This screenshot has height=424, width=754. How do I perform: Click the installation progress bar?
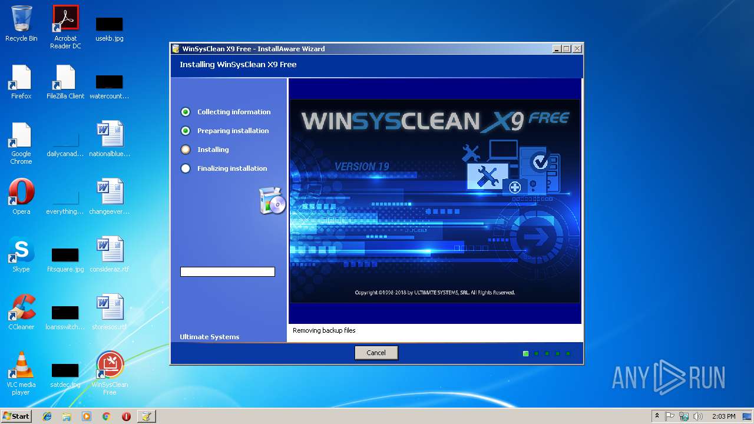pos(227,272)
